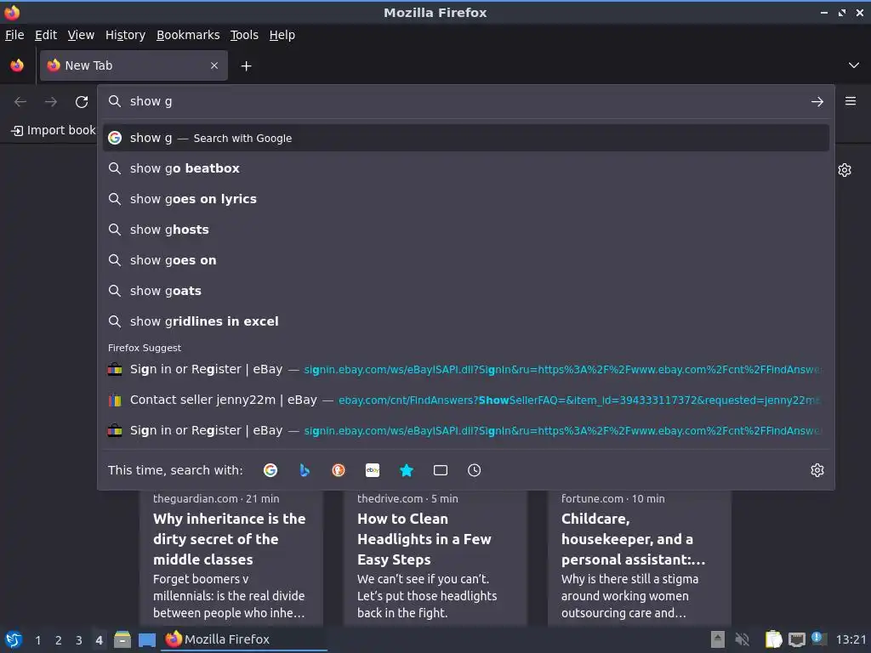Click the update notifier tray icon
Screen dimensions: 871x653
pyautogui.click(x=819, y=639)
